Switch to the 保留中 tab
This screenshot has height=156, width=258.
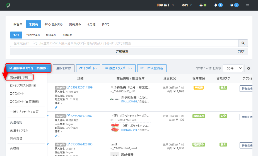pyautogui.click(x=18, y=24)
